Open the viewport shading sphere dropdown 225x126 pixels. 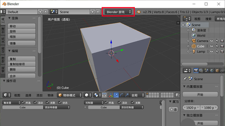pyautogui.click(x=88, y=95)
